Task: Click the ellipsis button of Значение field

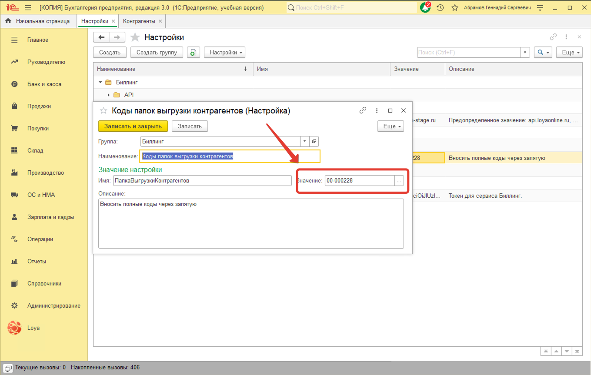Action: 399,180
